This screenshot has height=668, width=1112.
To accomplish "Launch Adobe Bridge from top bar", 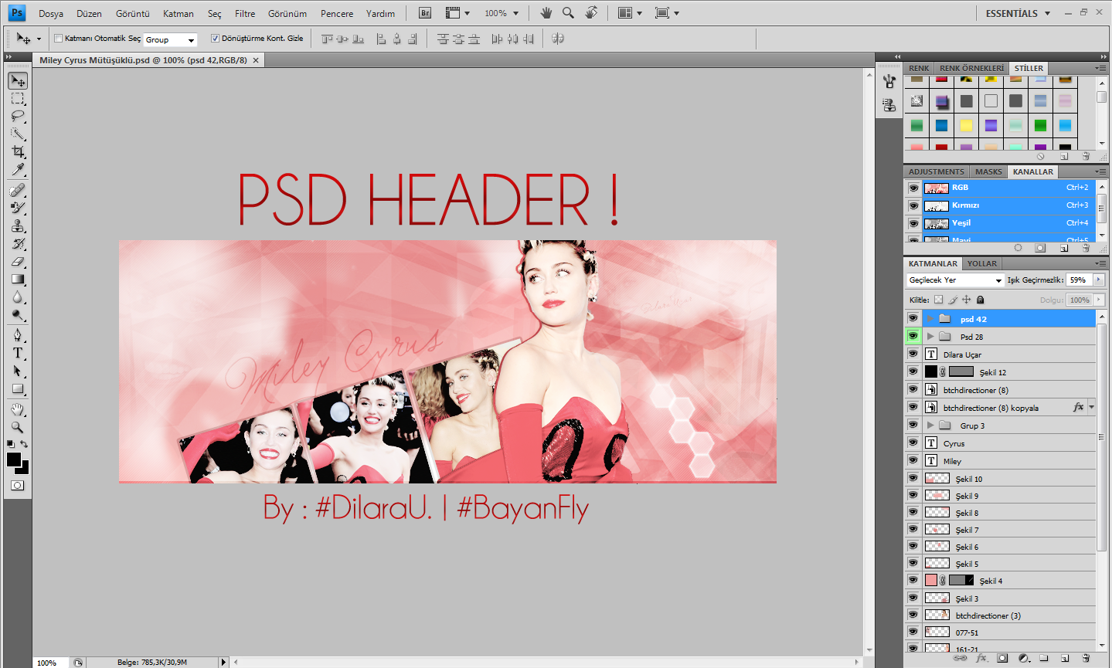I will tap(425, 13).
